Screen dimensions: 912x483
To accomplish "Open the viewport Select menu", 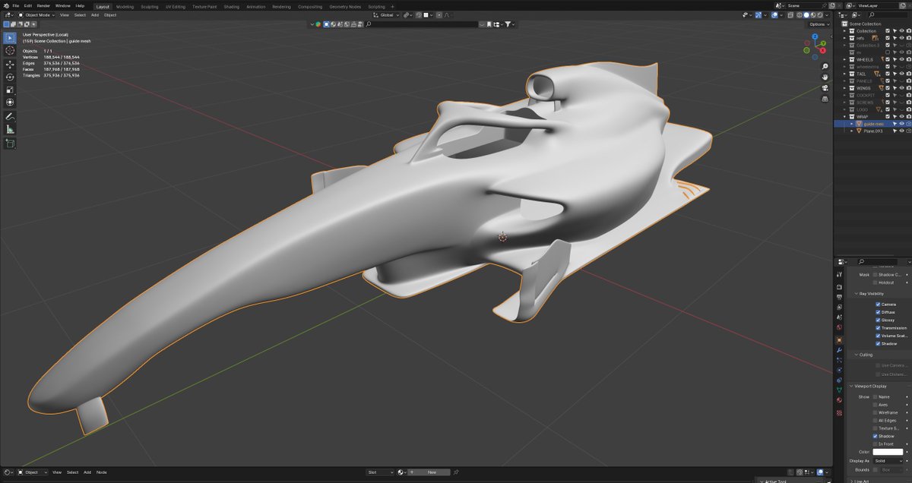I will pyautogui.click(x=80, y=14).
